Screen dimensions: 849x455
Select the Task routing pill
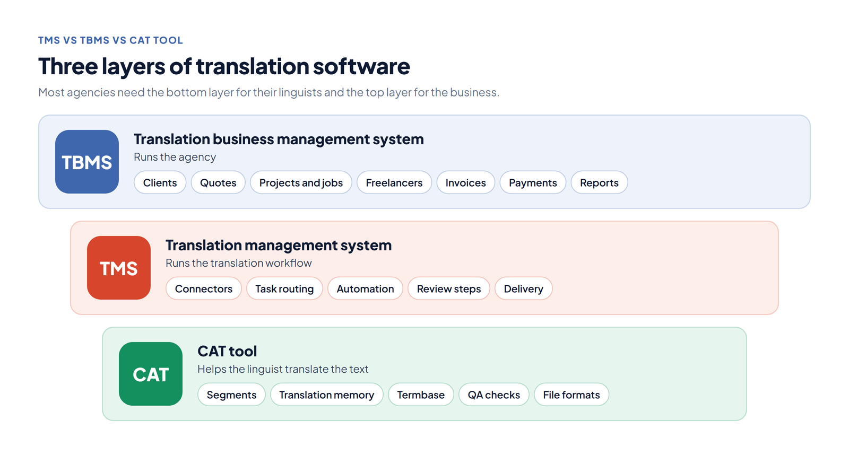point(284,288)
